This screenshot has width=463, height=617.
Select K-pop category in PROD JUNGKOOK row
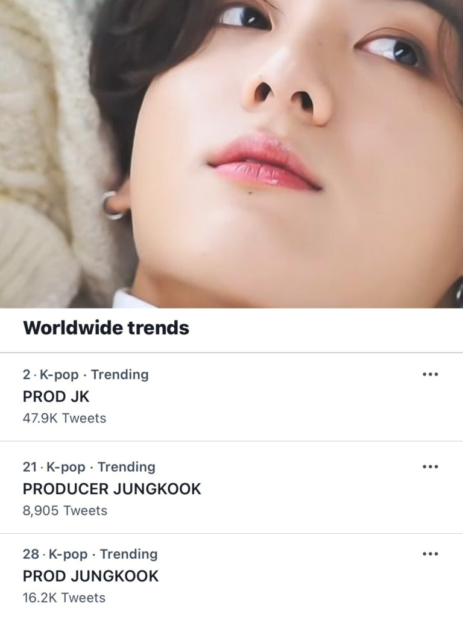tap(68, 554)
